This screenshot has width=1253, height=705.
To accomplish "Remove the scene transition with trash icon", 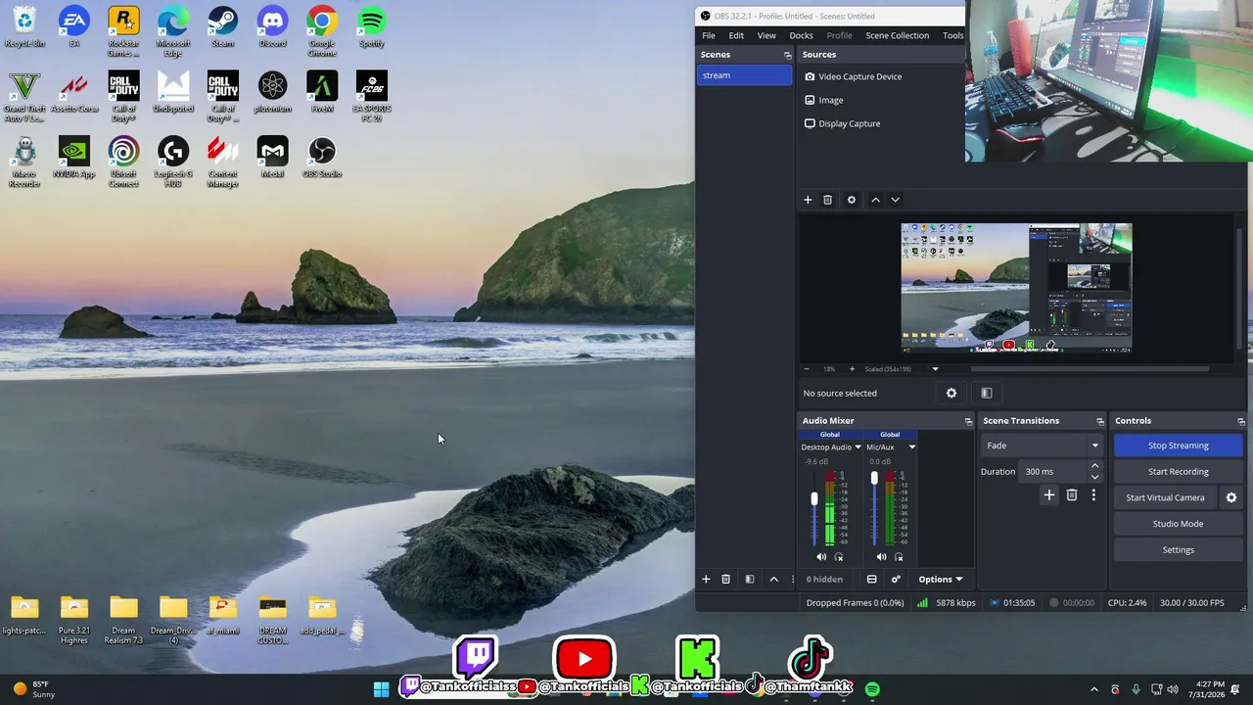I will click(1072, 495).
